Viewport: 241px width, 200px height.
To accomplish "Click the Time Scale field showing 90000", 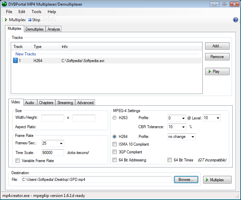I will click(53, 153).
